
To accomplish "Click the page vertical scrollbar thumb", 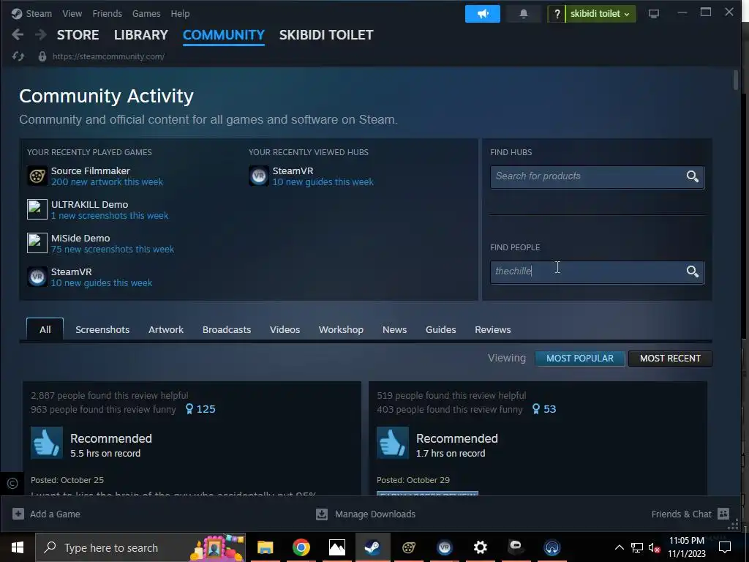I will (736, 80).
